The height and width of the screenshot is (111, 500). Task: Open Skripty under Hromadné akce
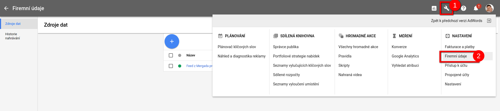[344, 65]
